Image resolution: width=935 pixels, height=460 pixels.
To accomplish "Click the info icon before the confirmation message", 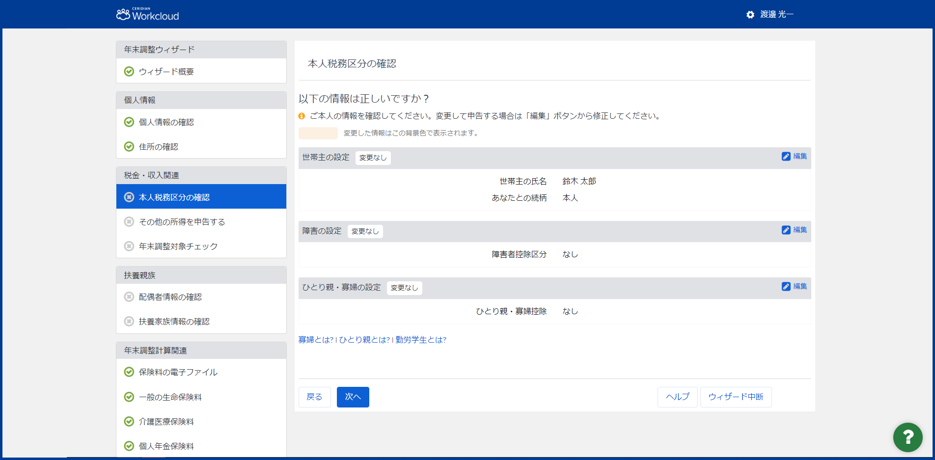I will [301, 116].
